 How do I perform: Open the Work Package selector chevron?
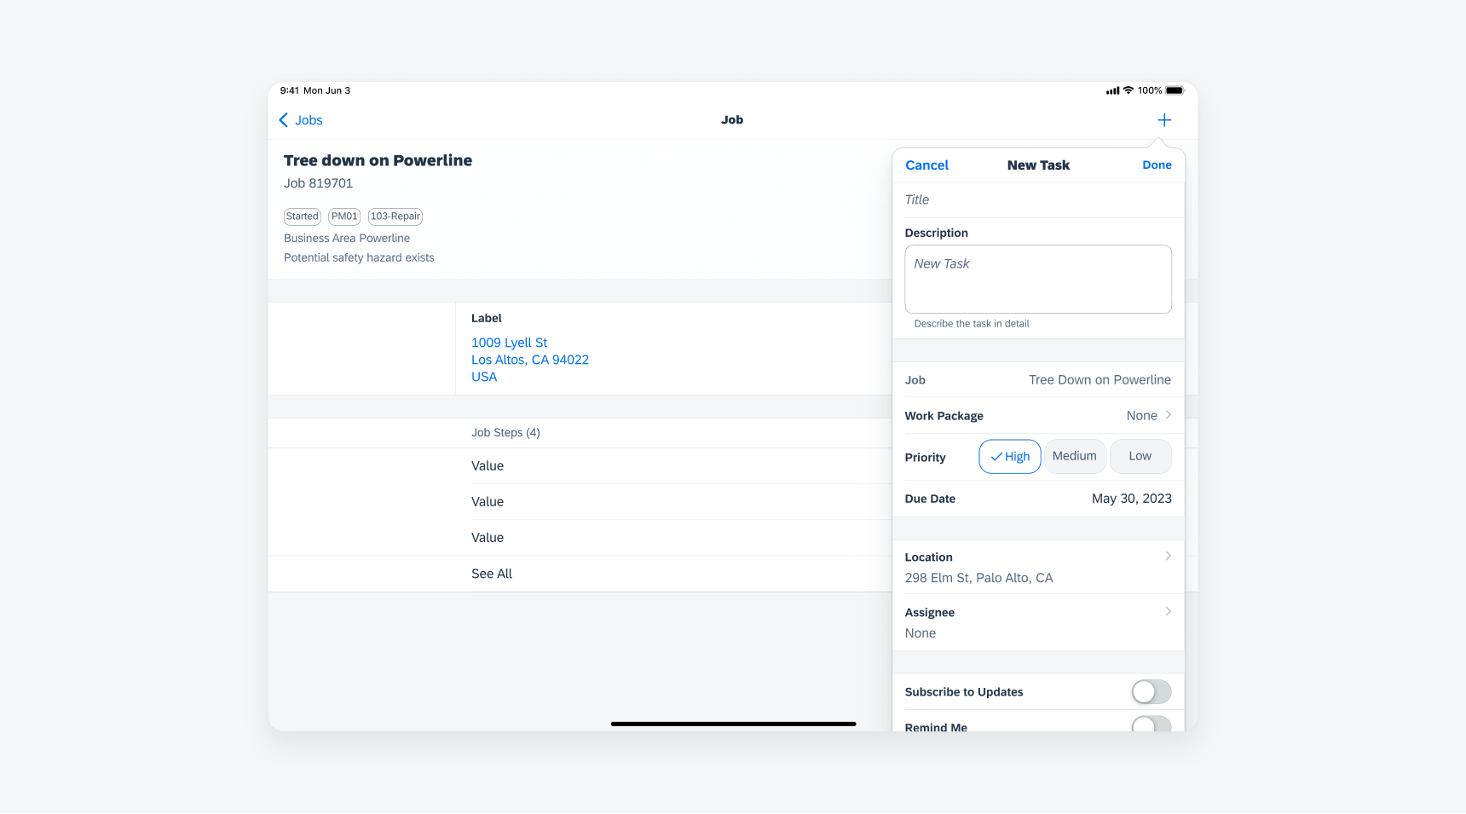(1168, 415)
